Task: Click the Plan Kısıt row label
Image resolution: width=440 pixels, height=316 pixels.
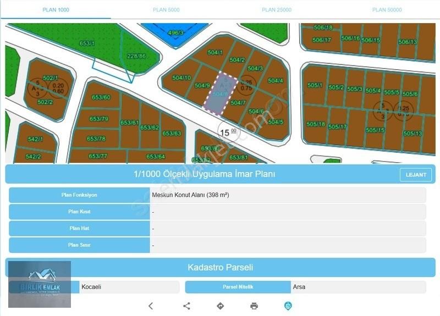Action: click(x=79, y=212)
